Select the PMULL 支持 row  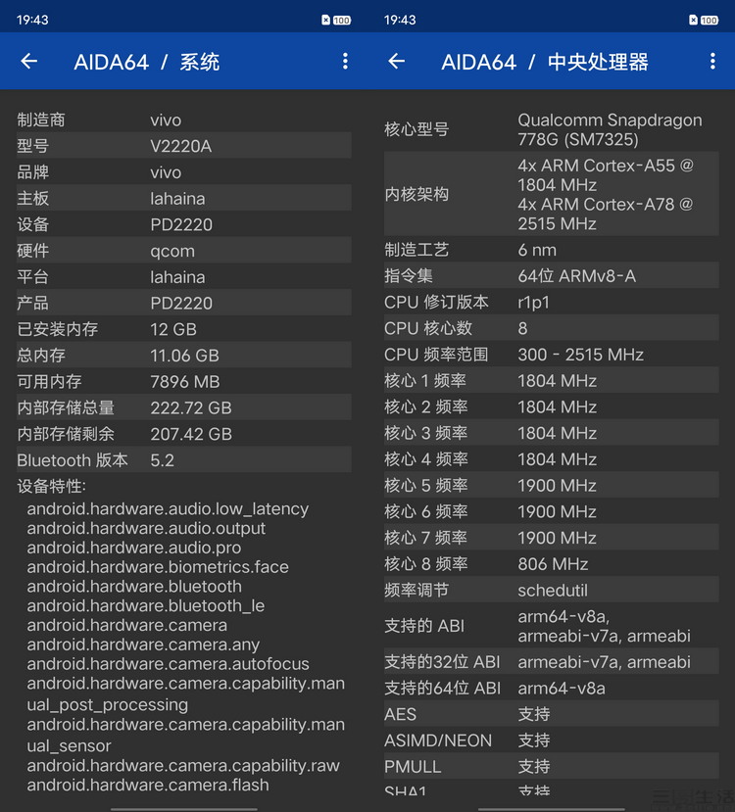pyautogui.click(x=551, y=766)
